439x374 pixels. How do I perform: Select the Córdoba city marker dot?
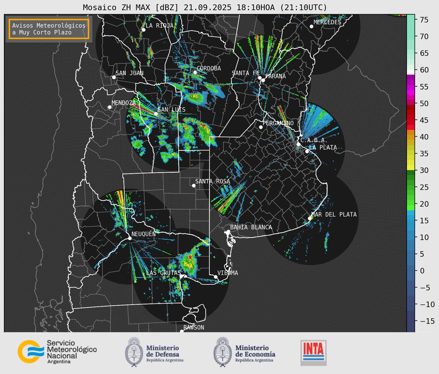(195, 73)
